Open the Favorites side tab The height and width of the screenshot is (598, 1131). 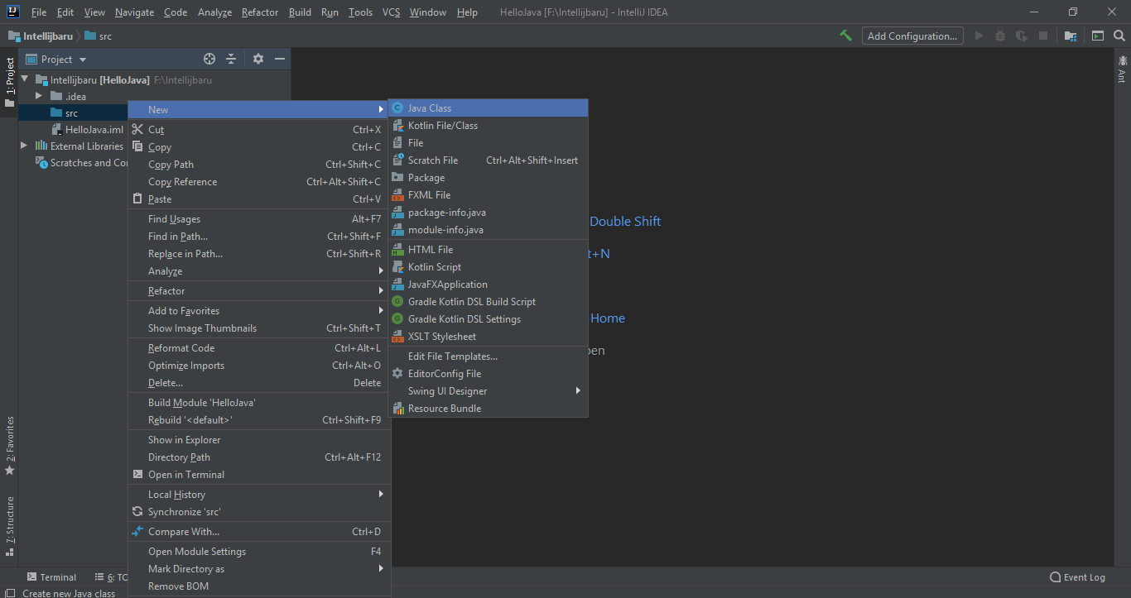click(10, 445)
